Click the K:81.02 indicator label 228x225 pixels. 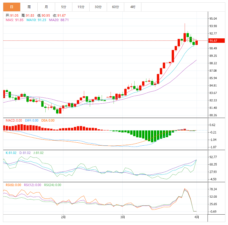(x=11, y=153)
